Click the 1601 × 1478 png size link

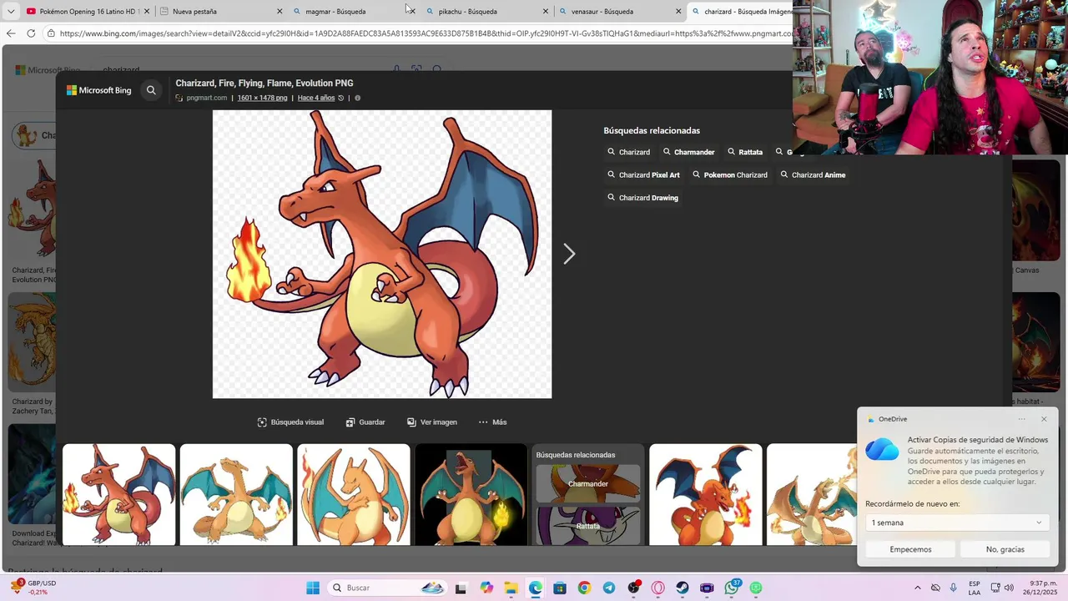click(262, 98)
